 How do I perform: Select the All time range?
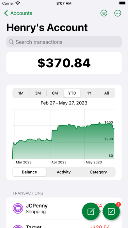(106, 93)
